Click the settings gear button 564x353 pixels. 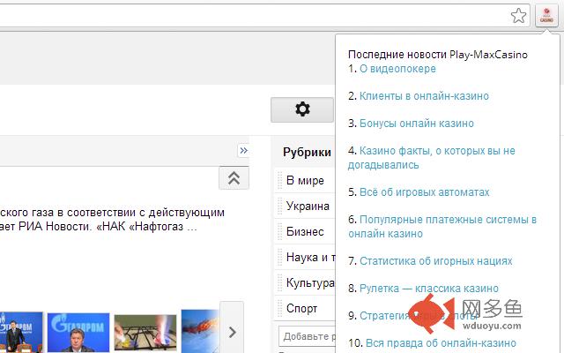[x=302, y=109]
